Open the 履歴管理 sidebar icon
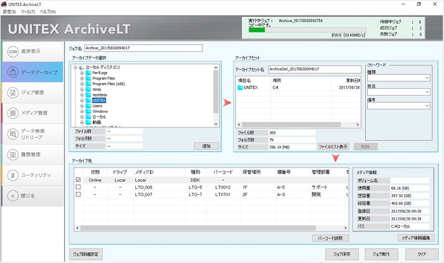444x263 pixels. click(x=13, y=154)
